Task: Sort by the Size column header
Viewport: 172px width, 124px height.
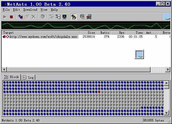Action: (88, 33)
